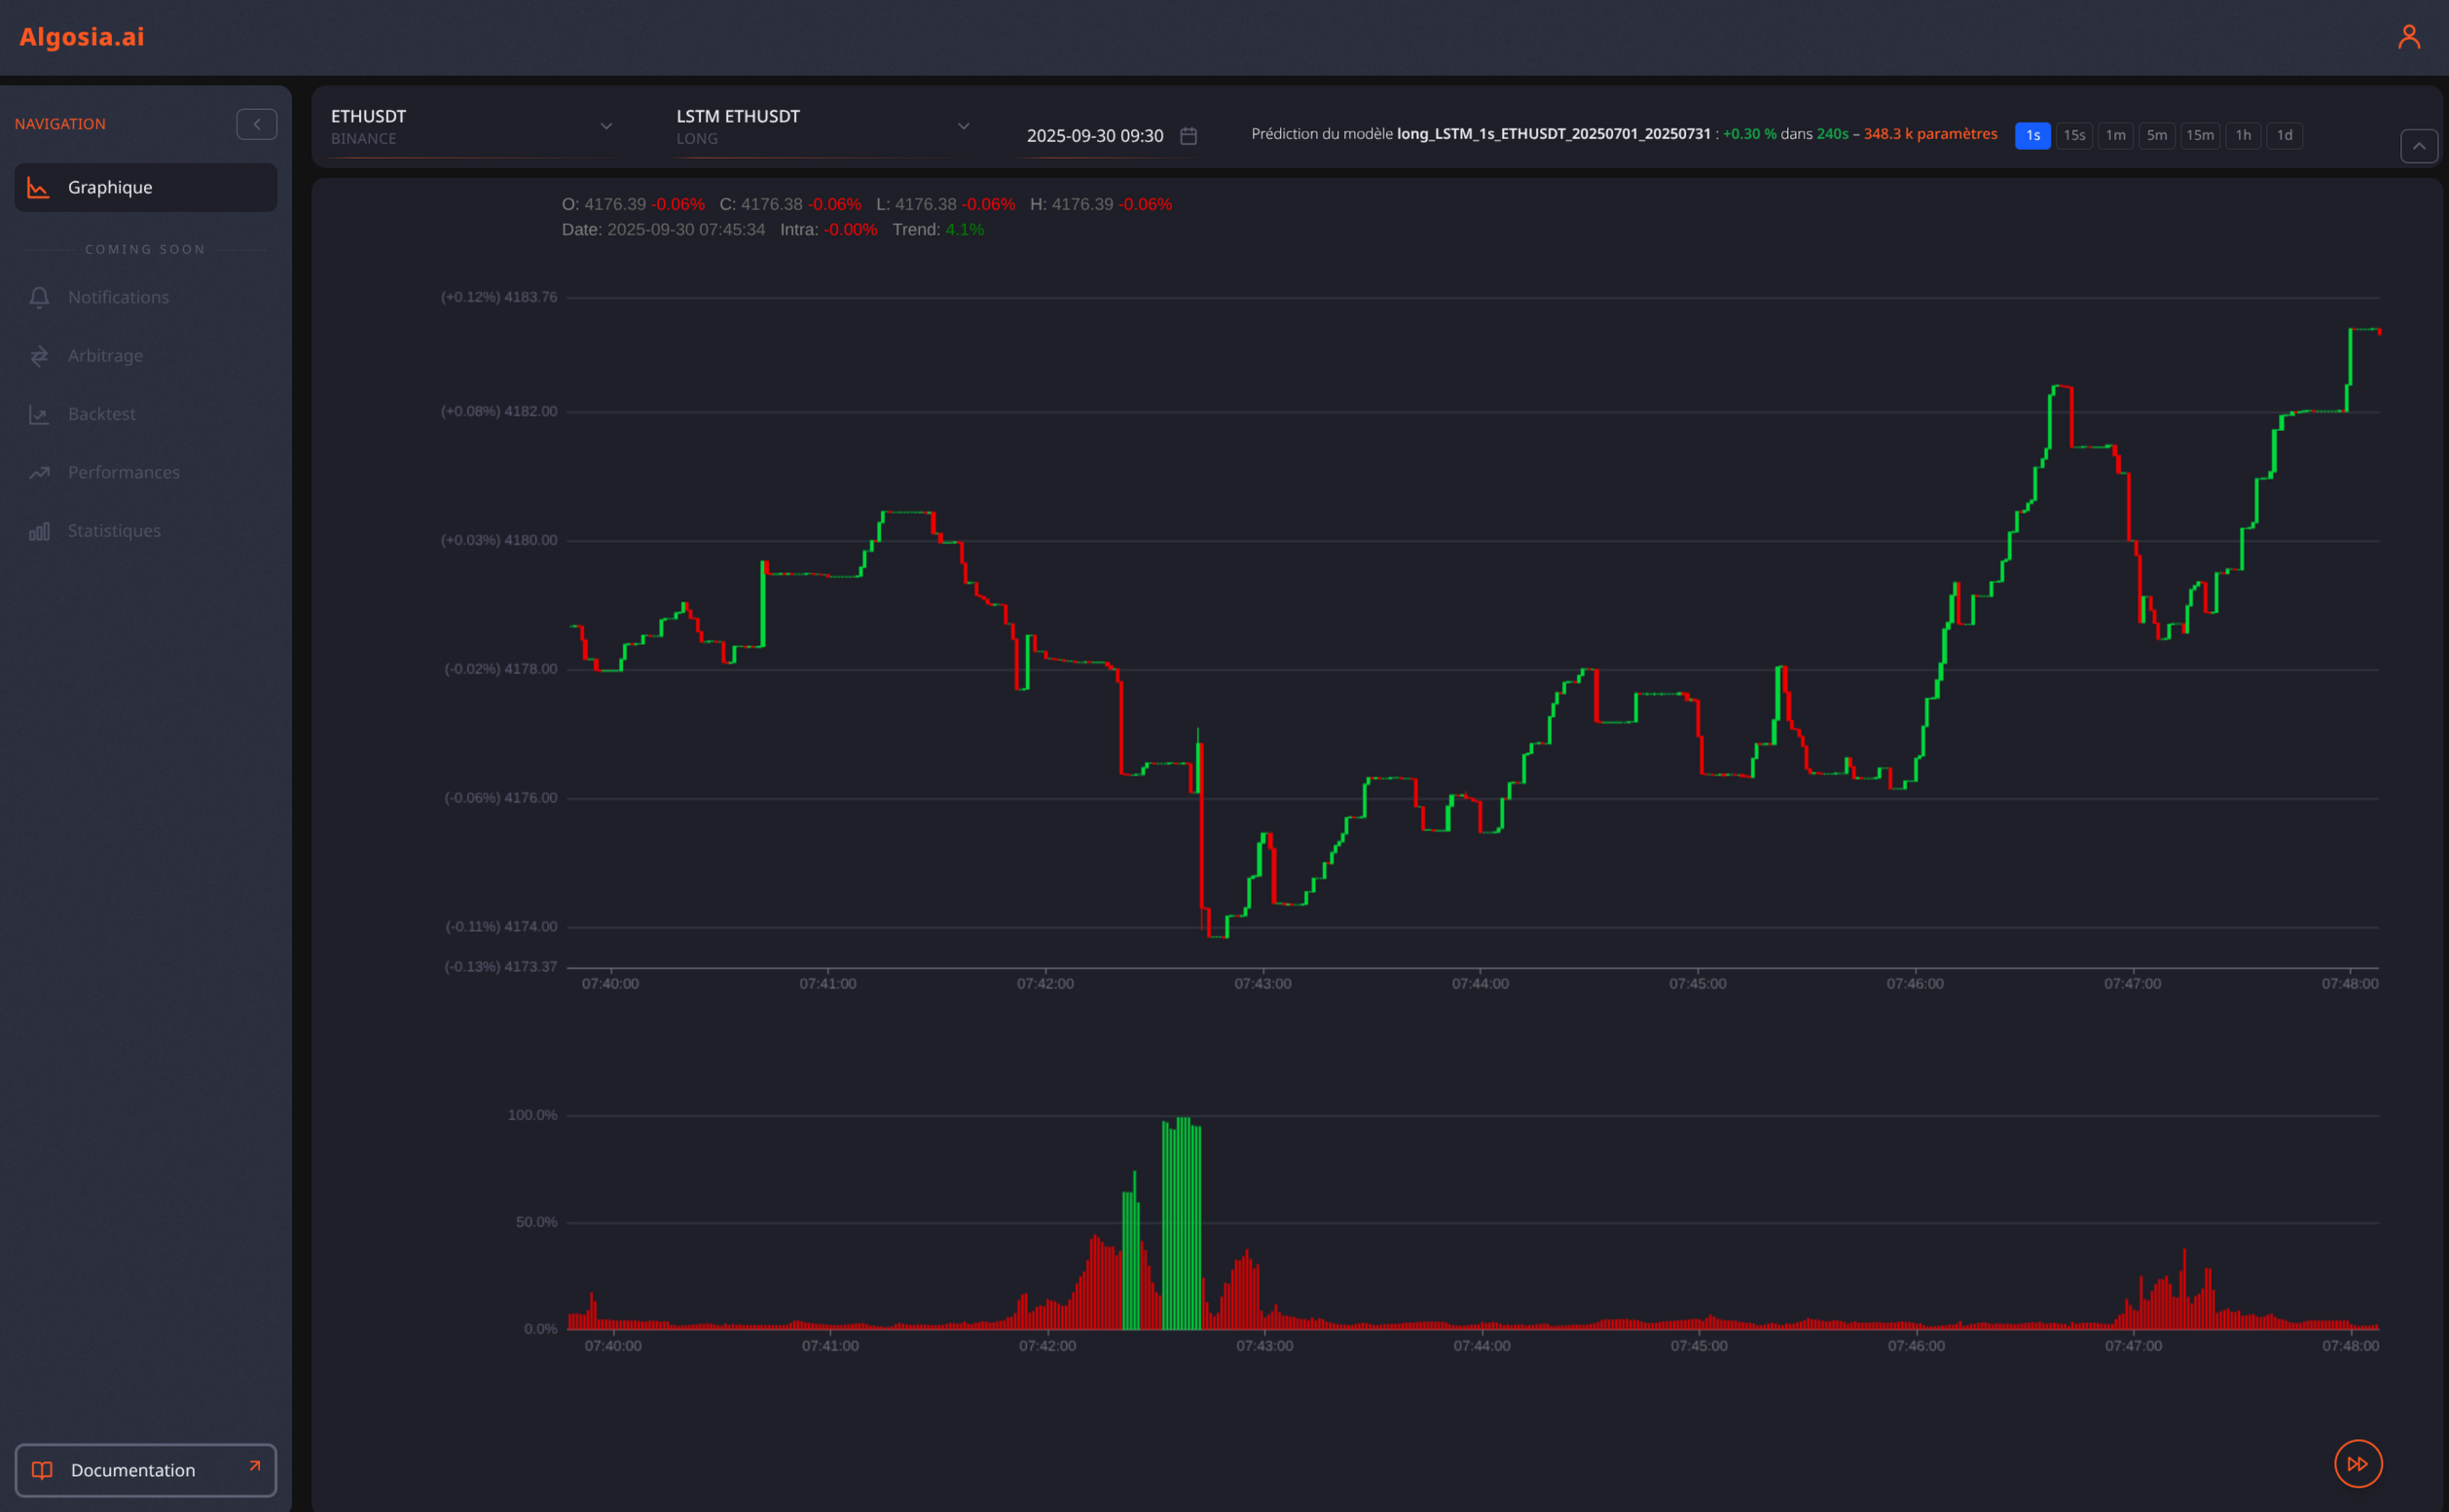Click the Notifications bell icon
This screenshot has height=1512, width=2449.
point(38,297)
